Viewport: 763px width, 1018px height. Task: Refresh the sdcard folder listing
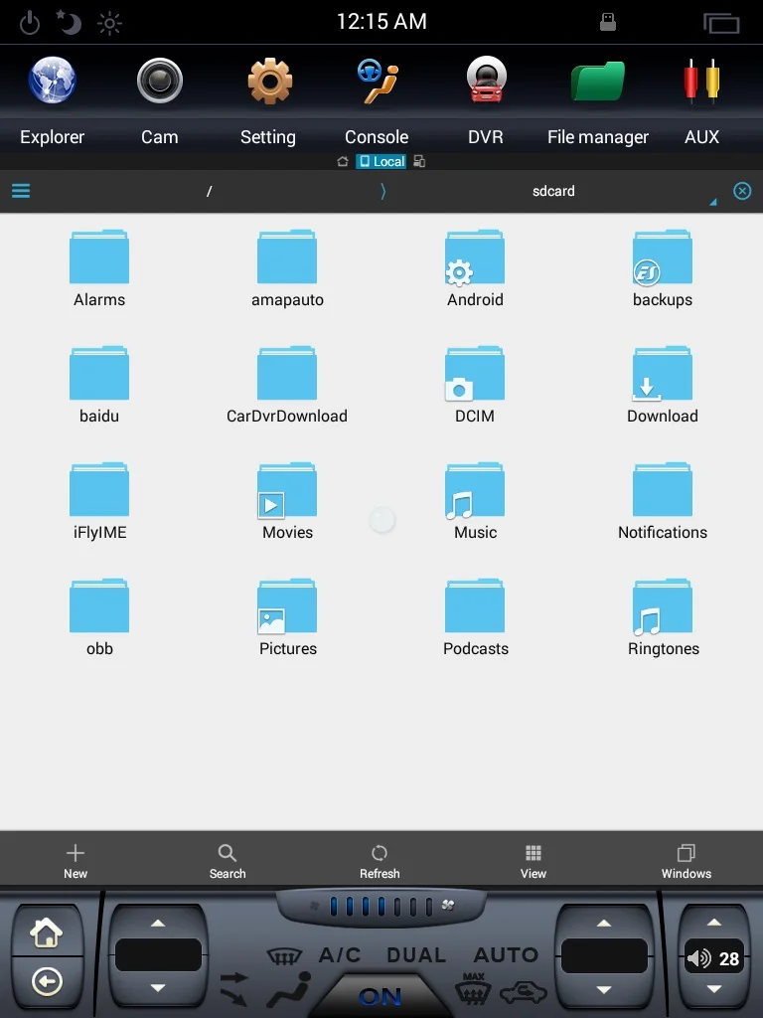coord(380,862)
